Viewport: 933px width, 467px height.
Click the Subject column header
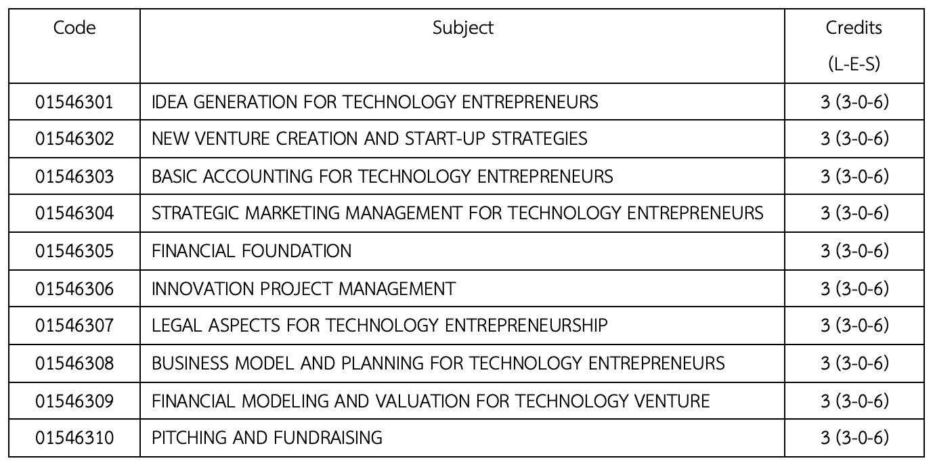463,28
